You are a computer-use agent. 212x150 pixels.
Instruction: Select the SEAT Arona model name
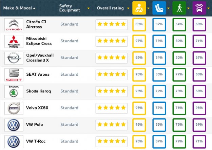coord(38,74)
